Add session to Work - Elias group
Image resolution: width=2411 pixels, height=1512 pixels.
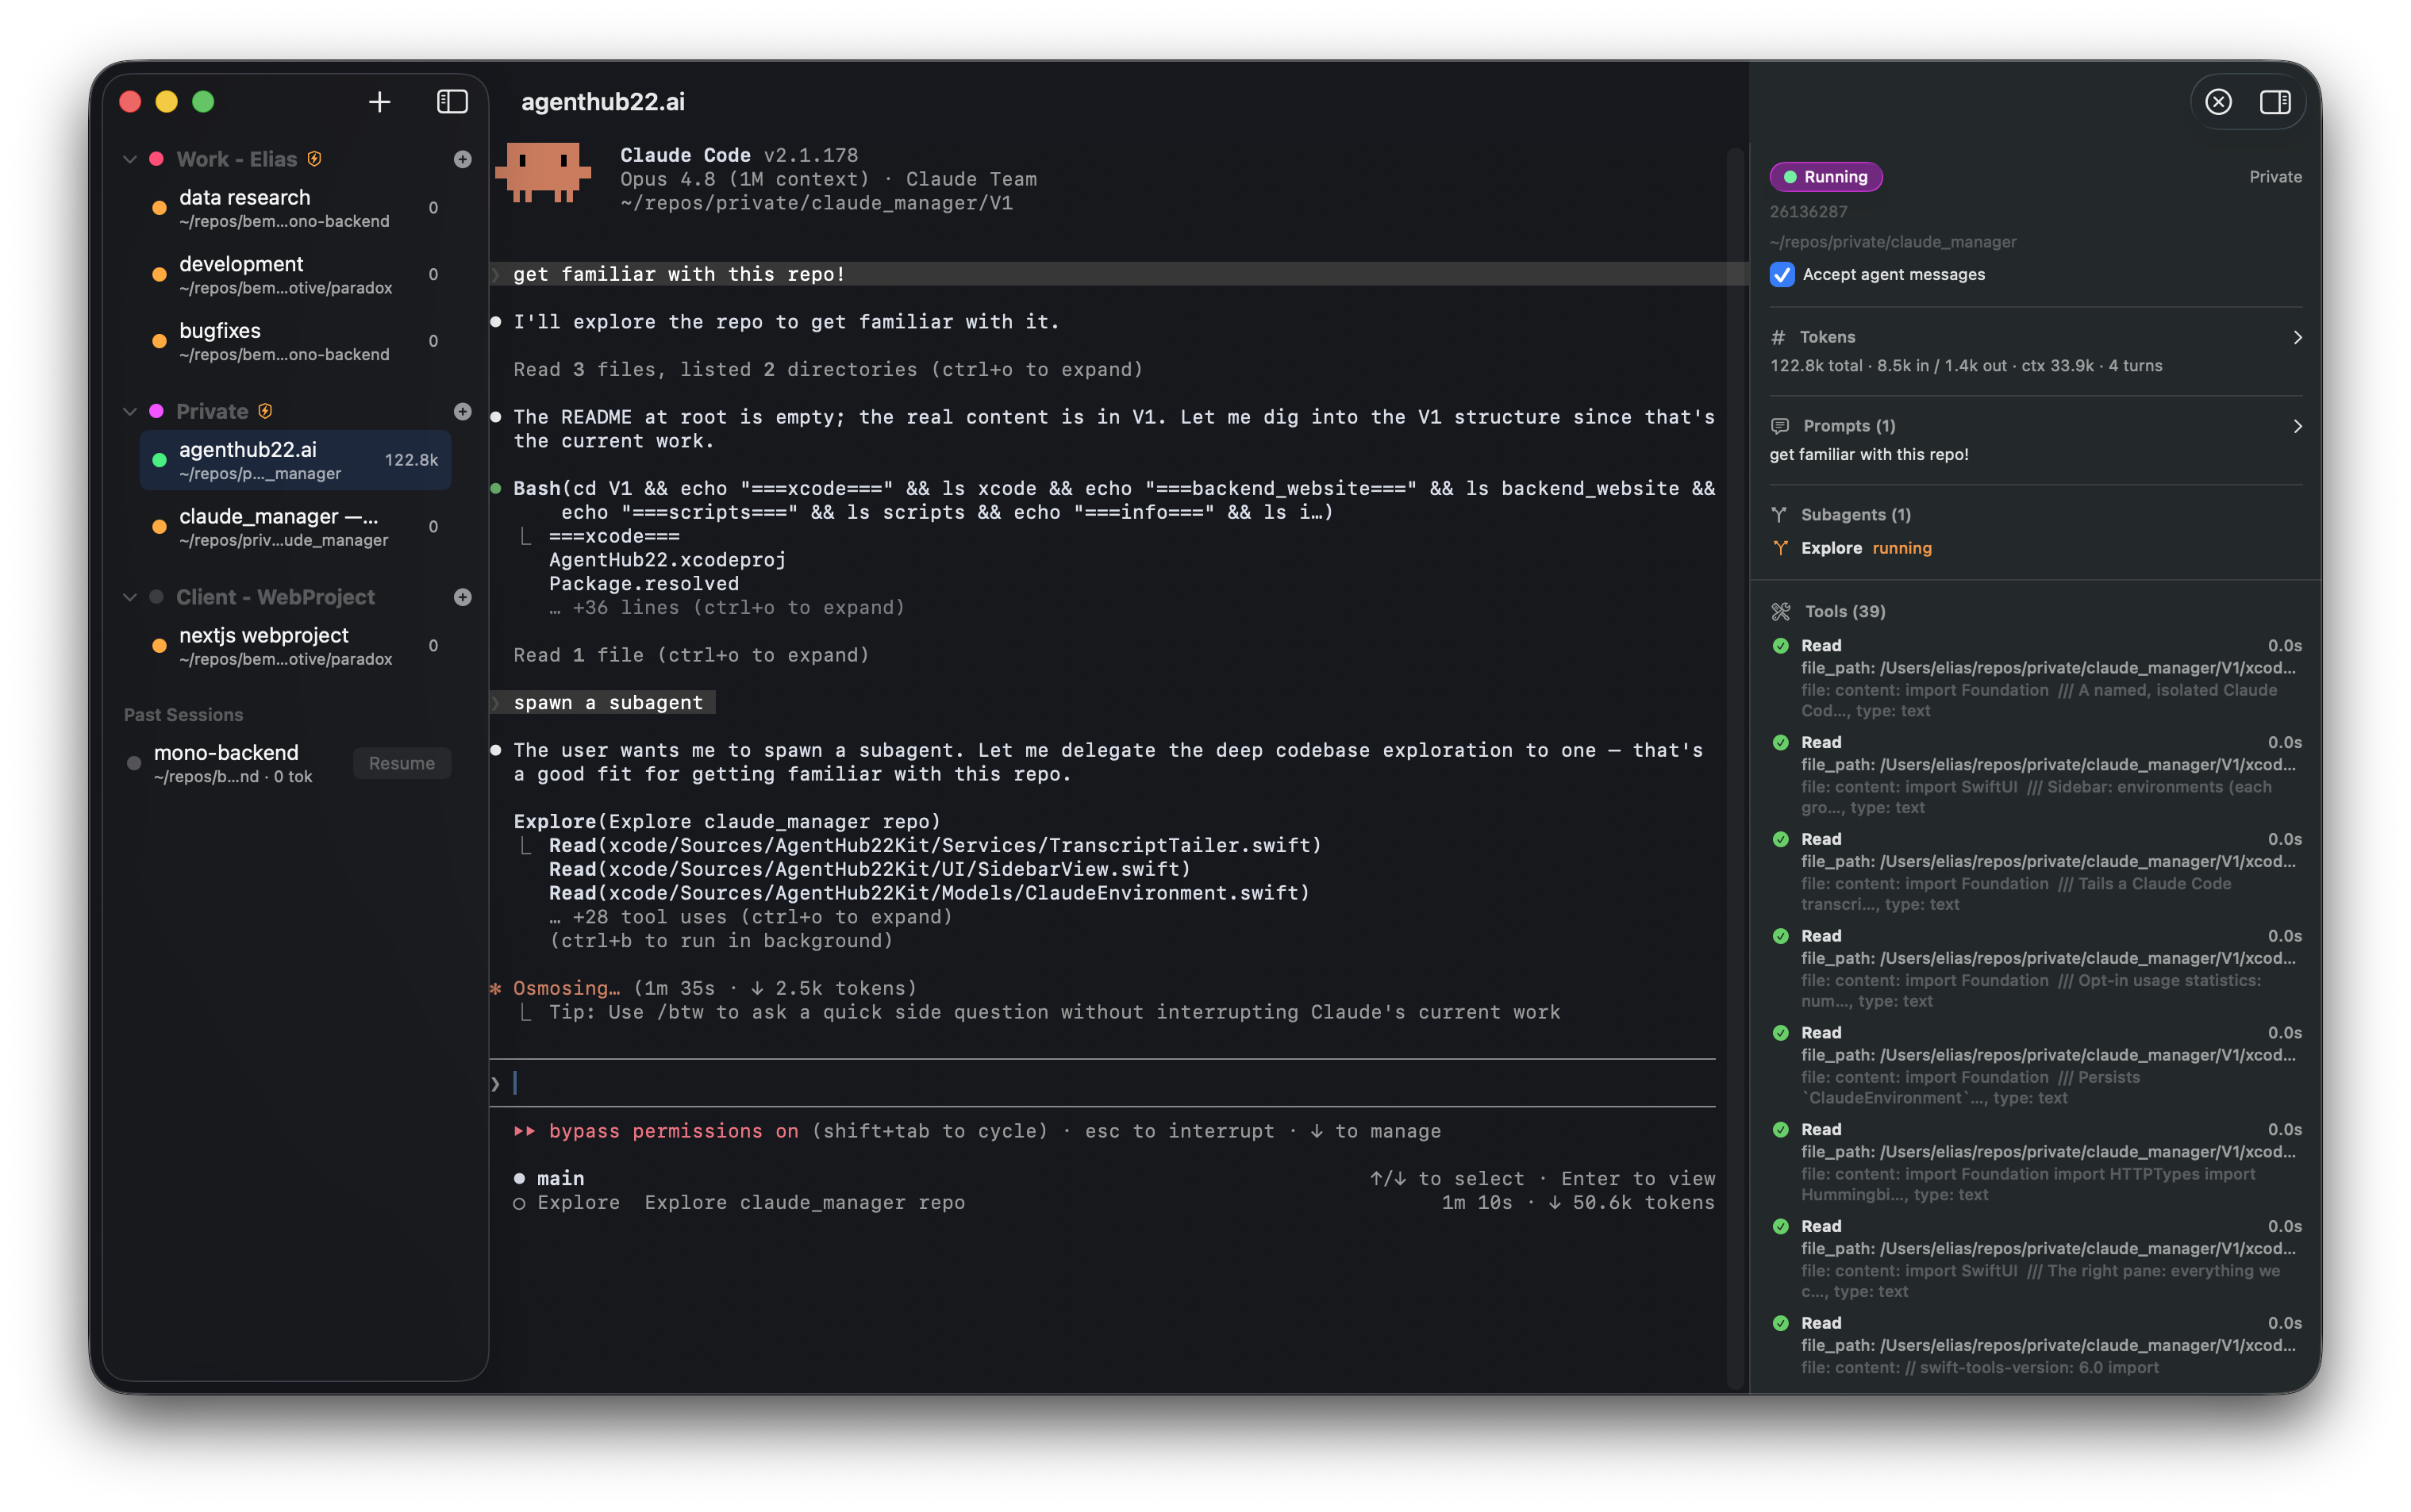click(462, 159)
